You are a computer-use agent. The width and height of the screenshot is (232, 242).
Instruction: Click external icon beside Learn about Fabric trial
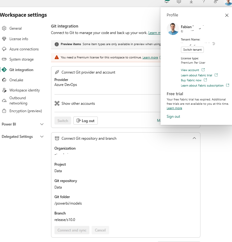point(216,75)
